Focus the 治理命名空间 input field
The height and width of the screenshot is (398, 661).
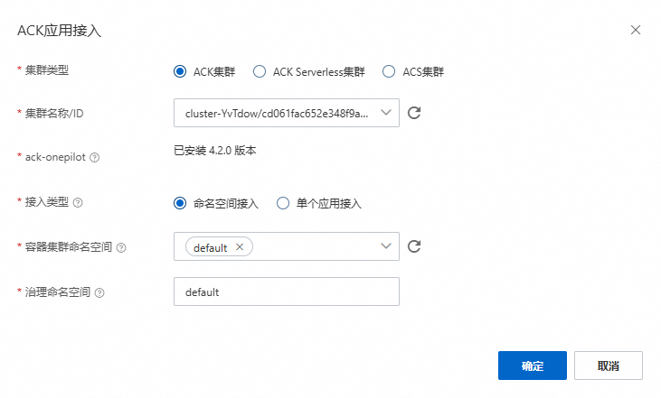click(x=286, y=292)
